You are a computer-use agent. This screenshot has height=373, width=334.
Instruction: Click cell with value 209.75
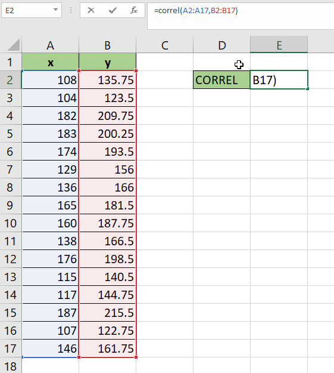click(x=108, y=116)
